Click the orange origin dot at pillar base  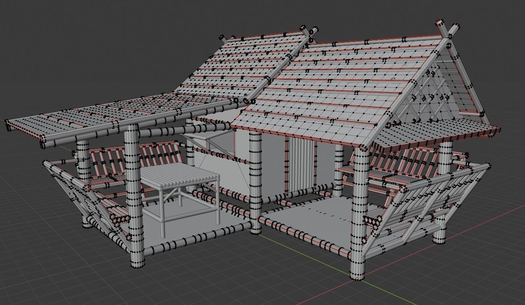pos(357,278)
